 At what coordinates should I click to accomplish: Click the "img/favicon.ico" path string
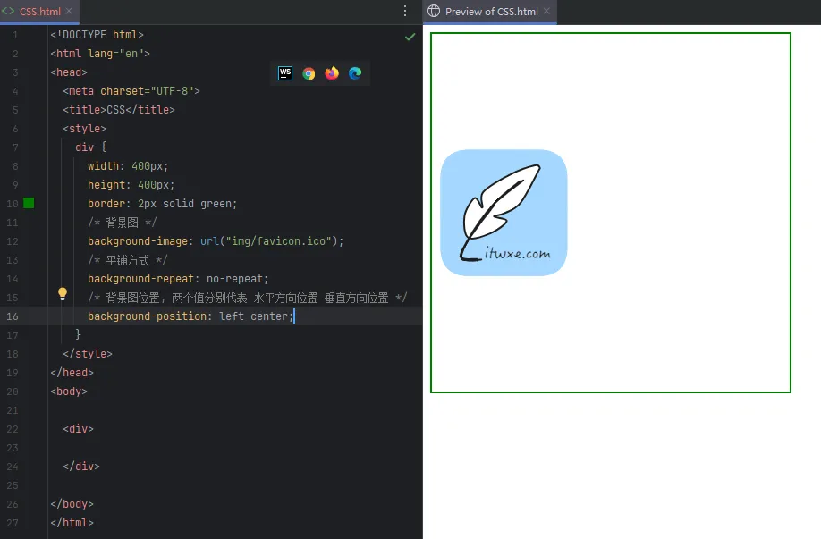coord(278,241)
